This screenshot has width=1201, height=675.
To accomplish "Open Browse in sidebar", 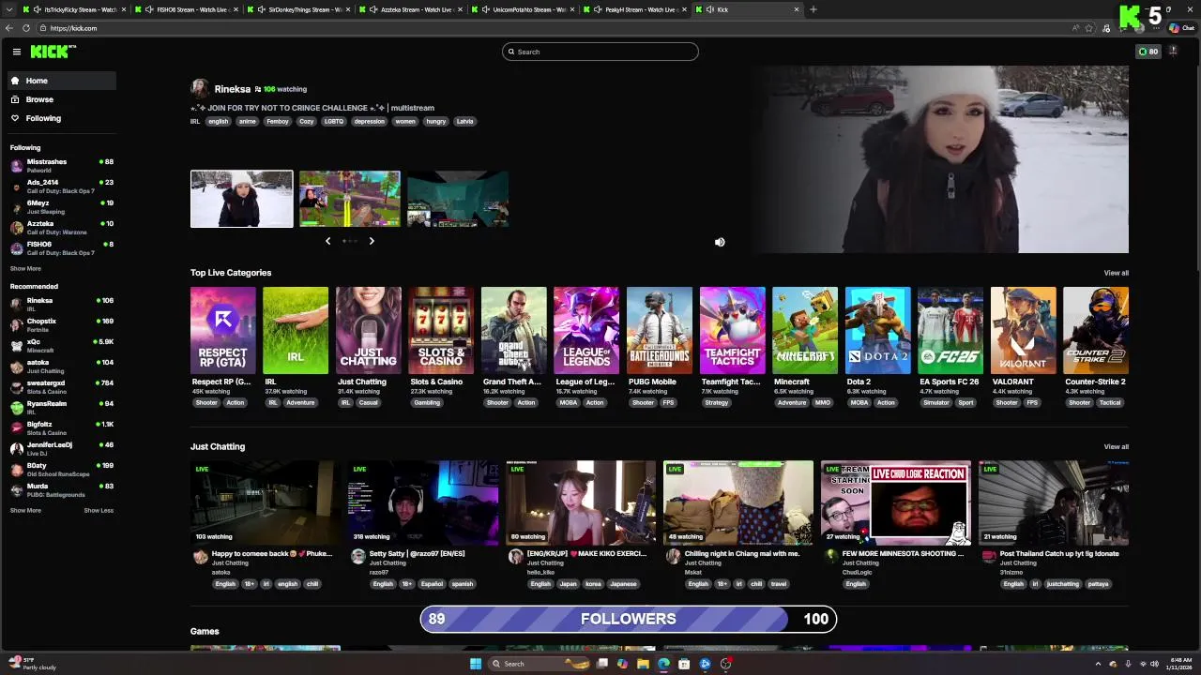I will pos(62,99).
